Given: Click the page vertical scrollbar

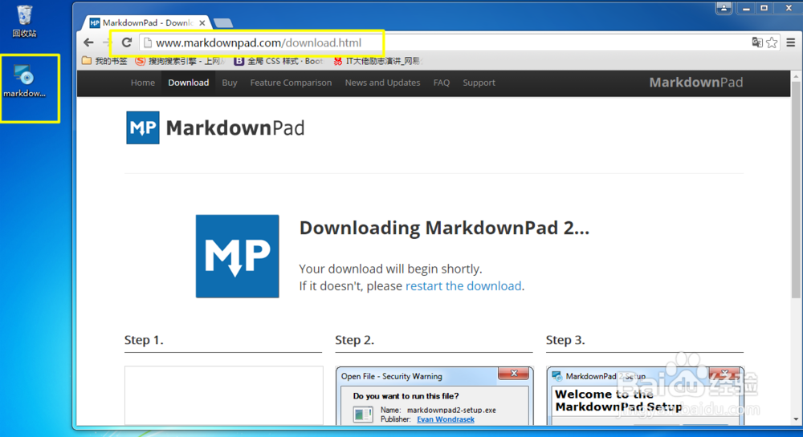Looking at the screenshot, I should pos(795,189).
